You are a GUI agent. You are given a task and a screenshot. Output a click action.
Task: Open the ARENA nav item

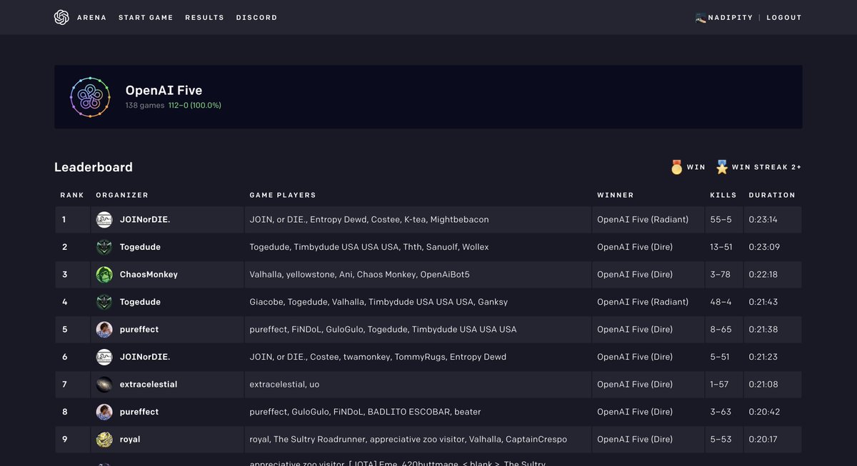(x=91, y=17)
